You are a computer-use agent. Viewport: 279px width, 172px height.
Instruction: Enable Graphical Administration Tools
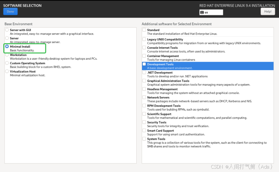pos(144,81)
